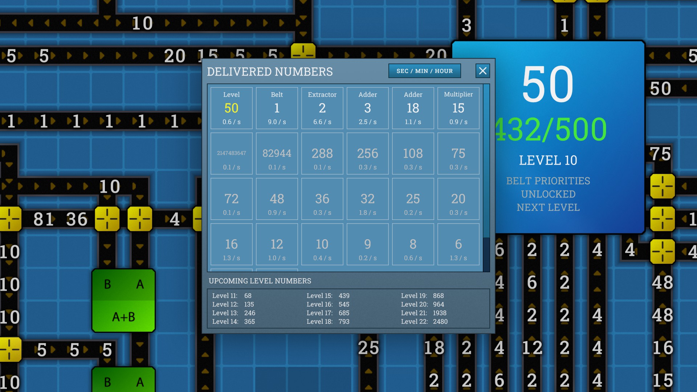Viewport: 697px width, 392px height.
Task: Close the Delivered Numbers dialog
Action: coord(482,71)
